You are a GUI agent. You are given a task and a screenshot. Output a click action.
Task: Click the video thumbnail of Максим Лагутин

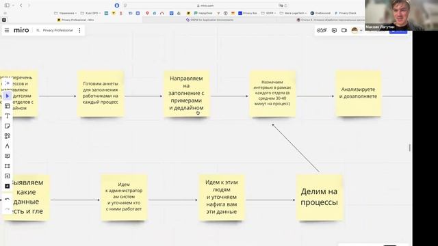[401, 15]
